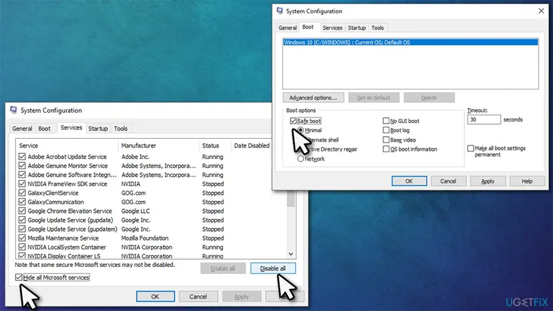Uncheck Adobe Acrobat Update Service

[22, 157]
